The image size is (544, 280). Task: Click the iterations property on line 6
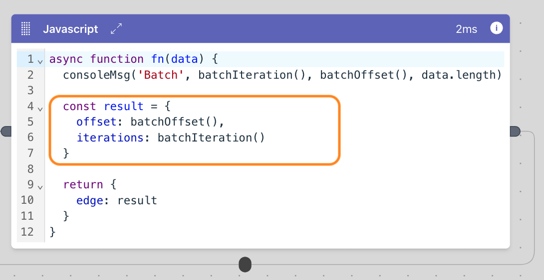click(x=110, y=138)
